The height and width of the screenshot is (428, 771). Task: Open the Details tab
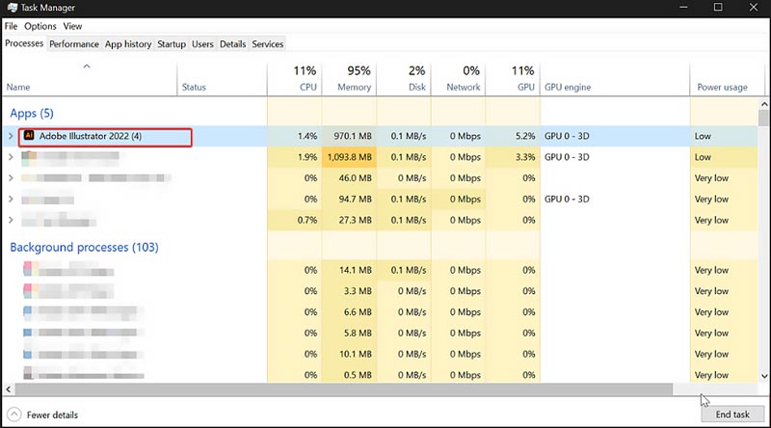(x=232, y=44)
